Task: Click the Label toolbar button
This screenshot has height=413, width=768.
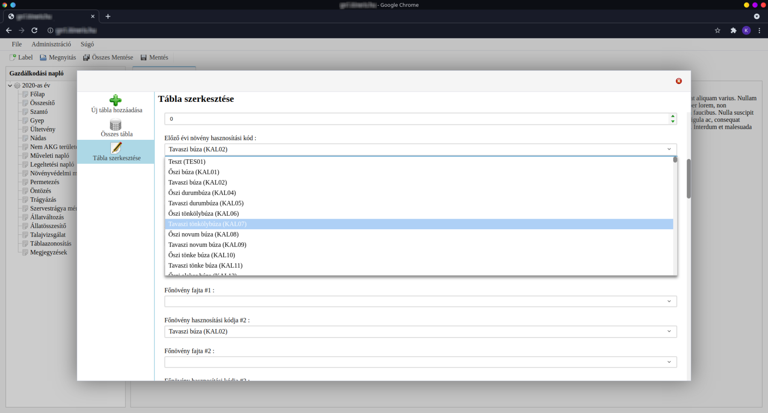Action: pos(21,58)
